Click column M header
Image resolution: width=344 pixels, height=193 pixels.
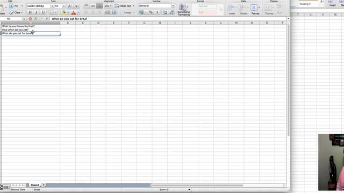coord(236,23)
